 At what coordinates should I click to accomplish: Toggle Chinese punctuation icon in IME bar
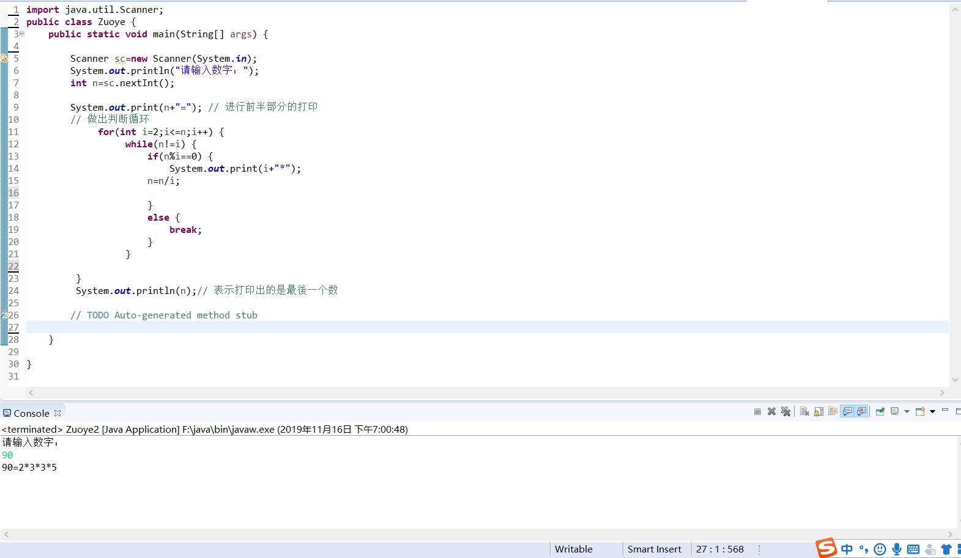point(863,549)
